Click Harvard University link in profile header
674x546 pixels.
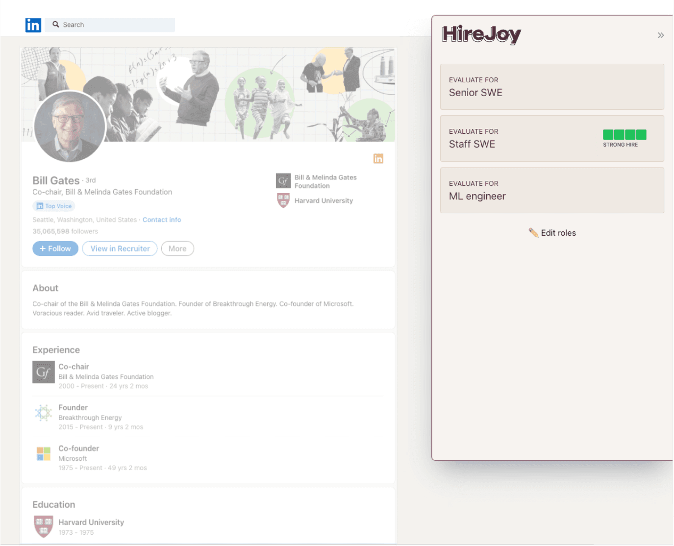coord(324,201)
